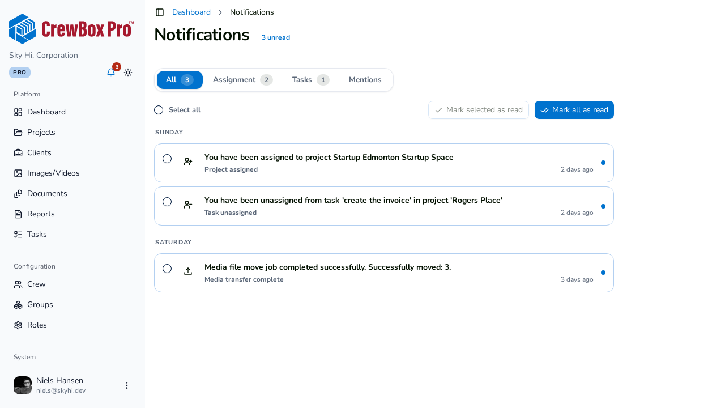Image resolution: width=725 pixels, height=408 pixels.
Task: Click the Documents copy icon
Action: (x=18, y=194)
